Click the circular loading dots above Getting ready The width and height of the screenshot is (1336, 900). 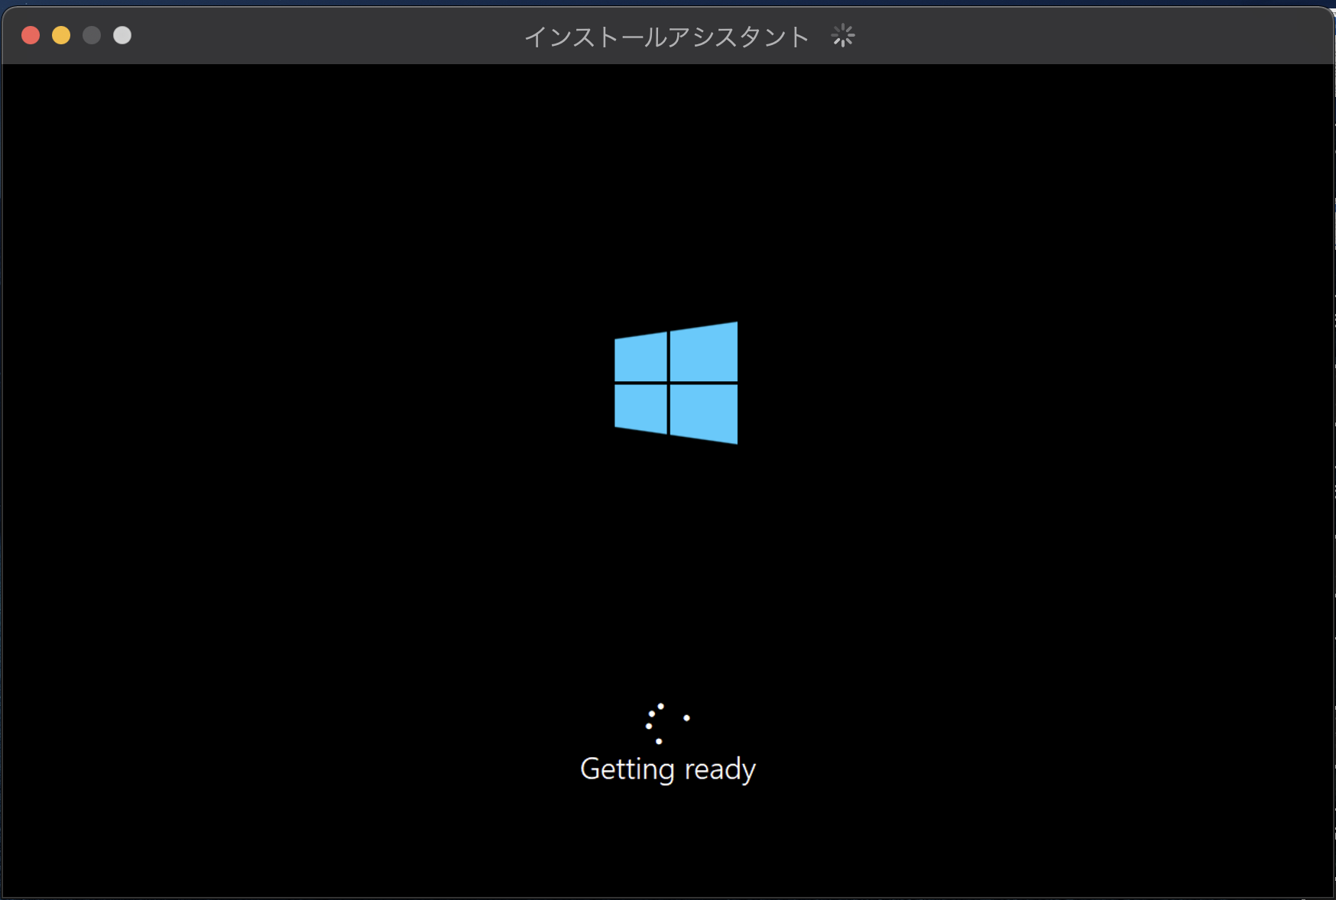click(x=668, y=722)
